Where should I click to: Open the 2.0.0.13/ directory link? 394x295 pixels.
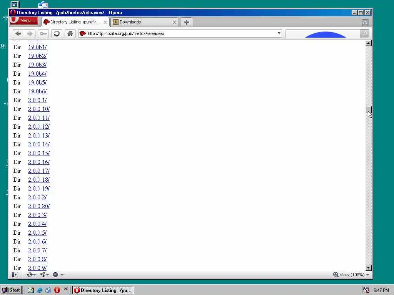click(x=39, y=136)
